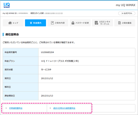Click the edit-note icon on ご契約内容 tab
Screen dimensions: 138x115
(x=52, y=23)
